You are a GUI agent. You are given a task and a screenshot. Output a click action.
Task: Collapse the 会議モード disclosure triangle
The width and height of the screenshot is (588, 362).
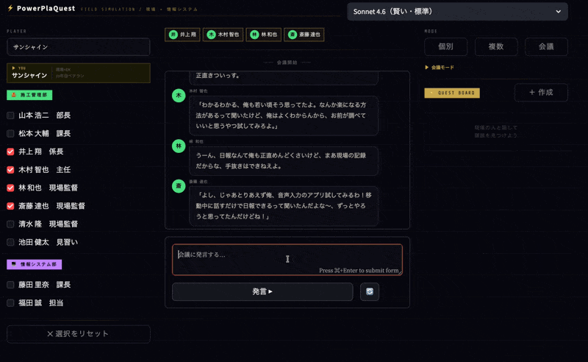427,67
